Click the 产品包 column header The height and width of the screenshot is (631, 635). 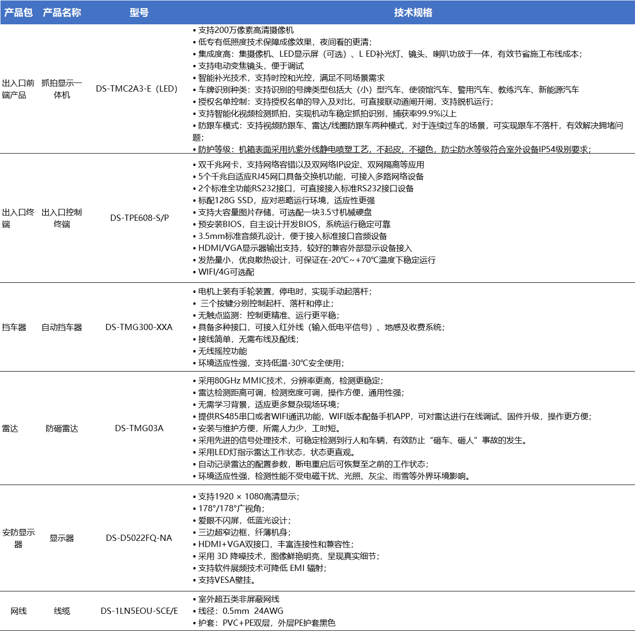pos(18,12)
